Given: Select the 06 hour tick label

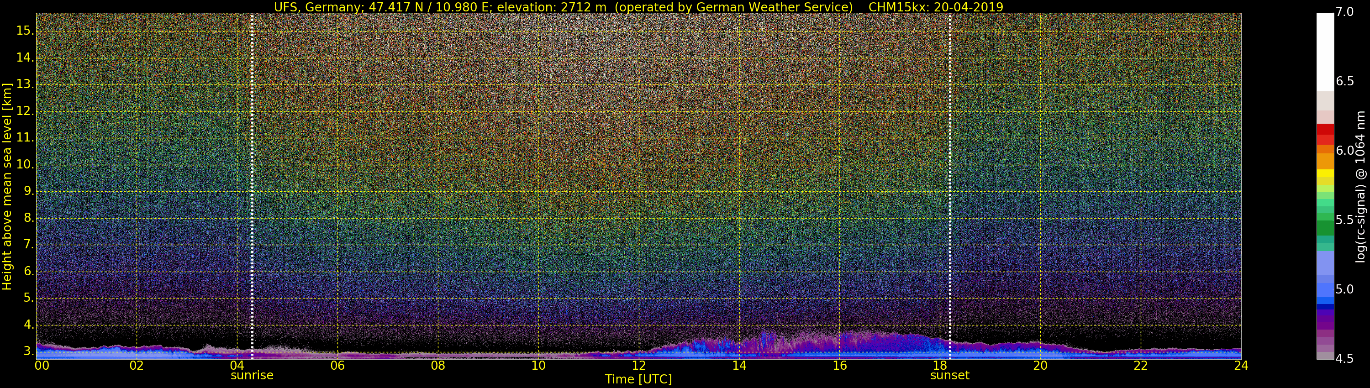Looking at the screenshot, I should pos(337,365).
